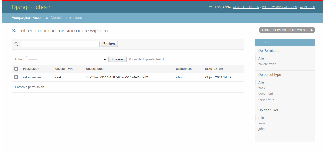This screenshot has width=323, height=153.
Task: Filter object type by document
Action: pos(266,94)
